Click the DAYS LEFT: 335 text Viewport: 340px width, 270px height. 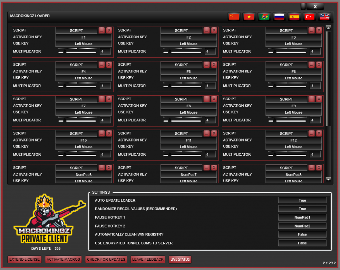point(46,248)
